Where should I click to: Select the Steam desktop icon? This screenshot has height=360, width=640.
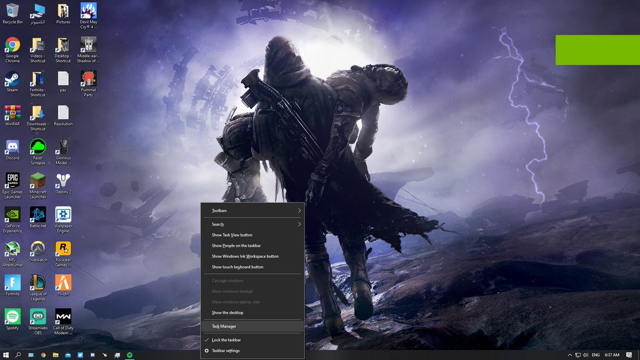12,82
